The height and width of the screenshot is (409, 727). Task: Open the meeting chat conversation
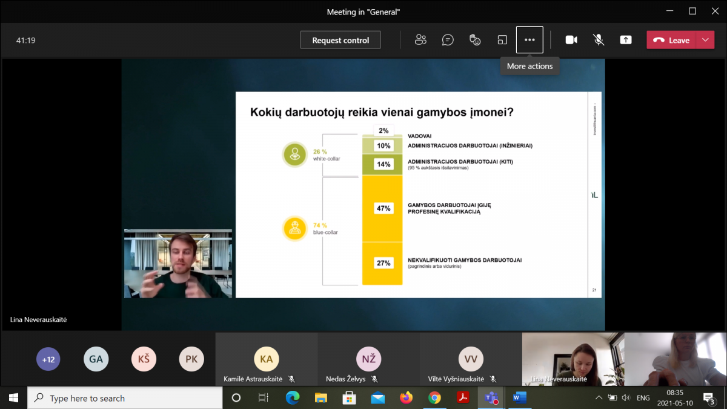(x=448, y=40)
